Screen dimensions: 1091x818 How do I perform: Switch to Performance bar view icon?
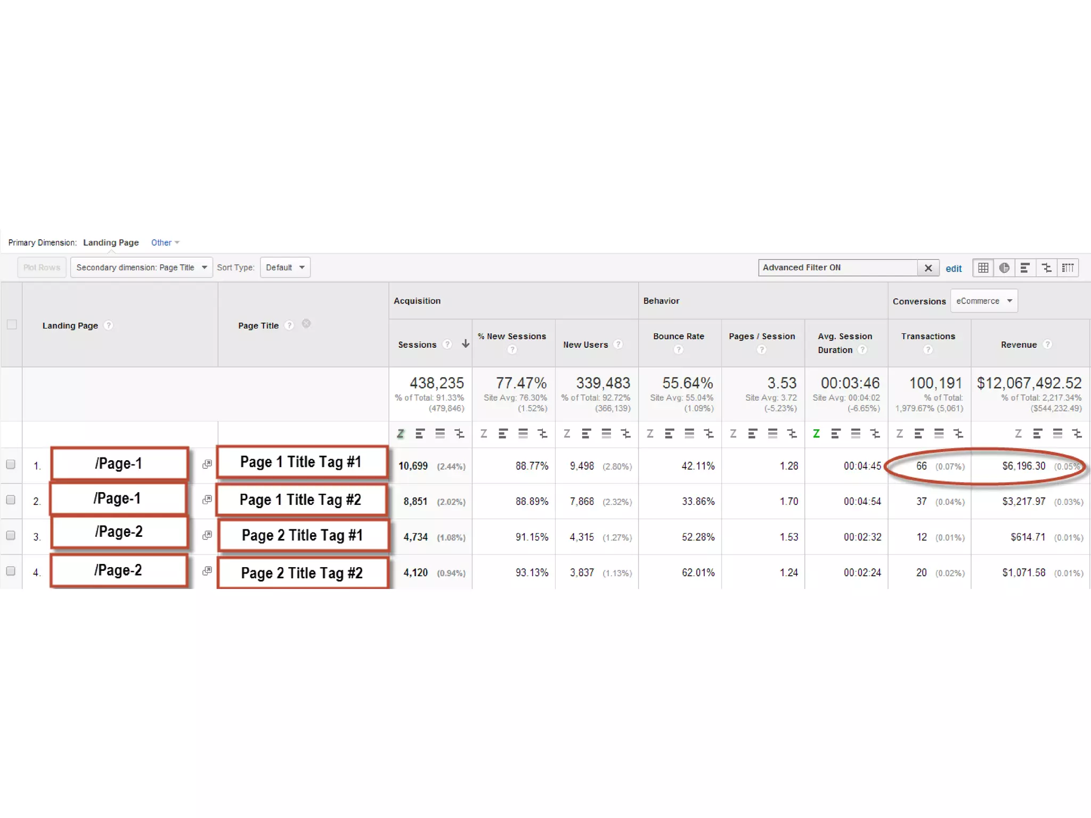(x=1025, y=268)
